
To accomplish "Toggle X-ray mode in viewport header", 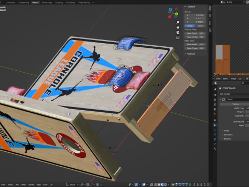I will tap(151, 184).
